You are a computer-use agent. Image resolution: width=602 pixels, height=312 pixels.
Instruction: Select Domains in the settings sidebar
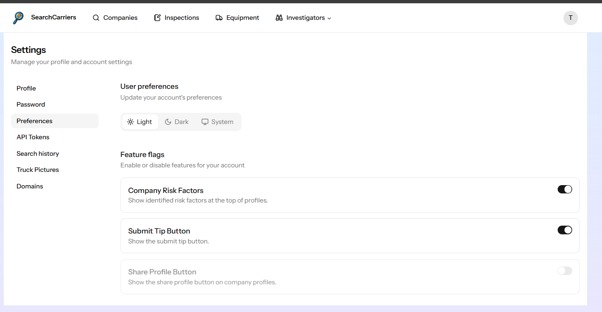click(30, 186)
